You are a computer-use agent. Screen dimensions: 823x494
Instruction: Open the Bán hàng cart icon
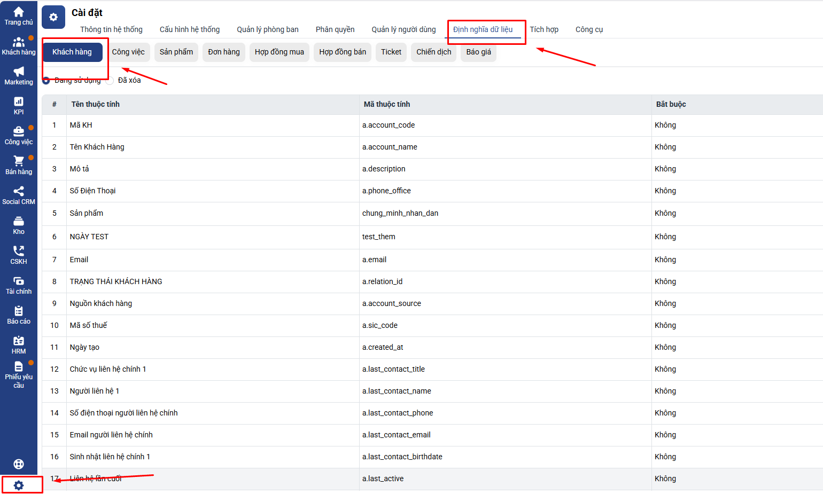coord(19,165)
